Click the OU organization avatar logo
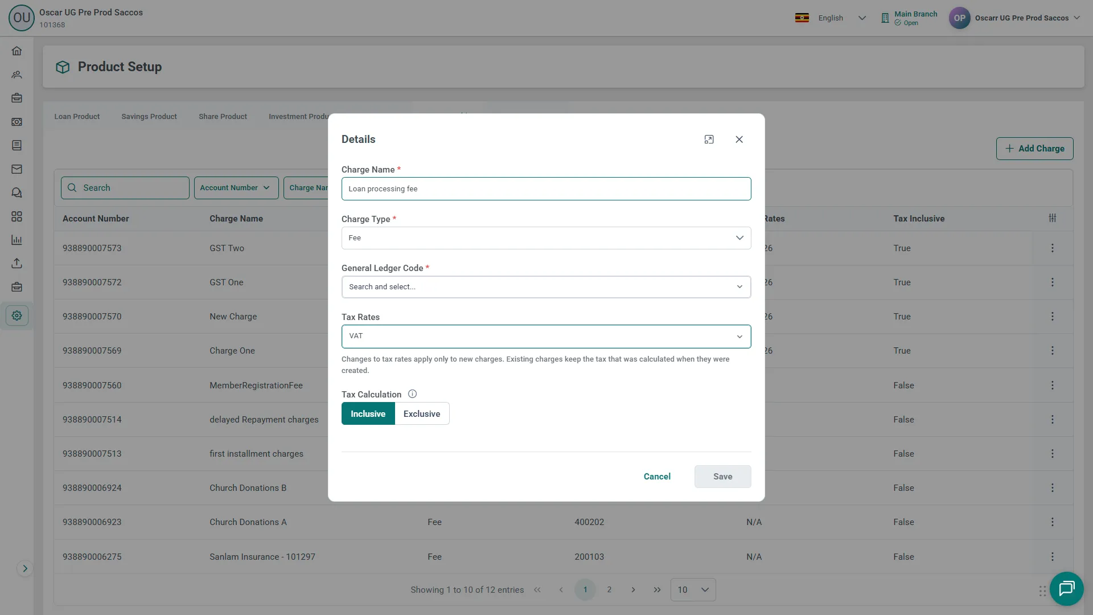Image resolution: width=1093 pixels, height=615 pixels. pos(22,18)
